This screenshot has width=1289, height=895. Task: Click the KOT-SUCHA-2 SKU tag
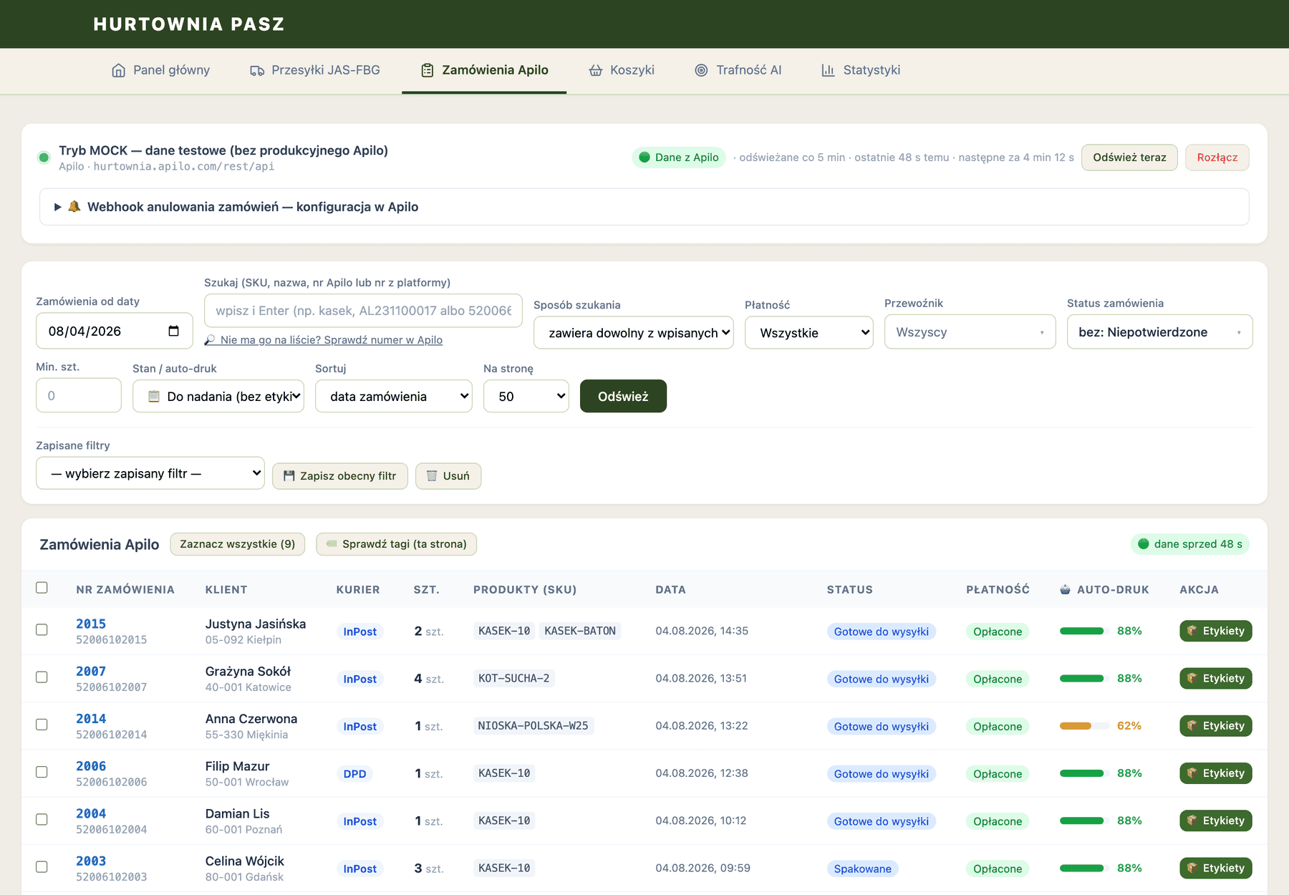[x=514, y=678]
